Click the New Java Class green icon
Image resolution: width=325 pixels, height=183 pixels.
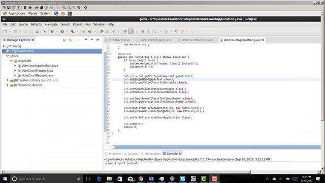tap(90, 32)
